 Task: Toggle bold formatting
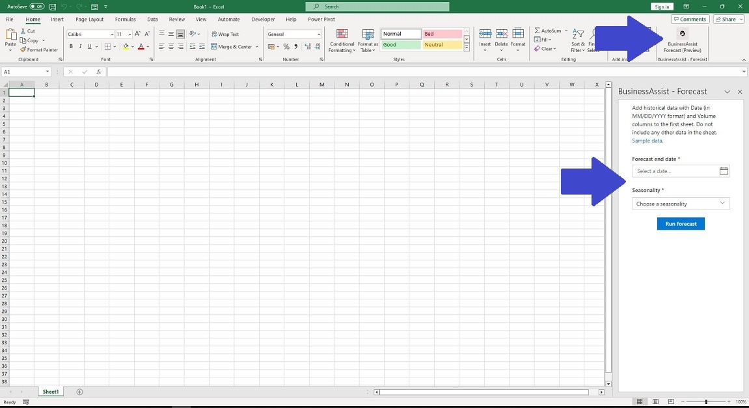[x=72, y=46]
